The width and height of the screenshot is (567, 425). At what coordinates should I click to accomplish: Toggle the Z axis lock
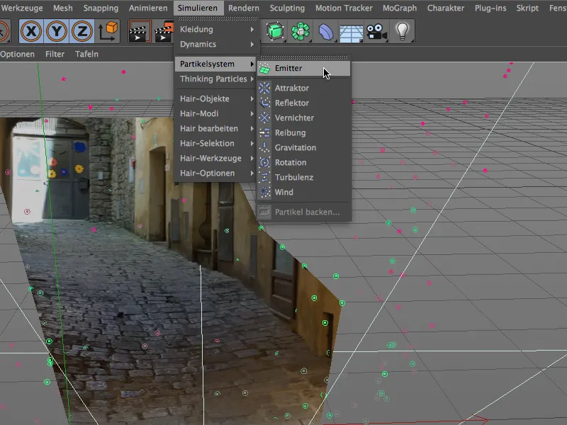[x=82, y=31]
